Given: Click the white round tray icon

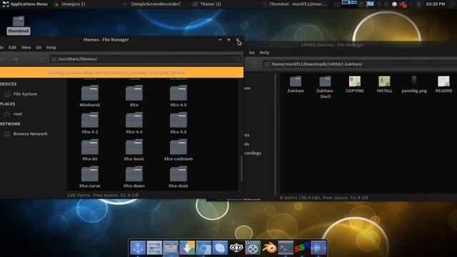Looking at the screenshot, I should (x=394, y=4).
